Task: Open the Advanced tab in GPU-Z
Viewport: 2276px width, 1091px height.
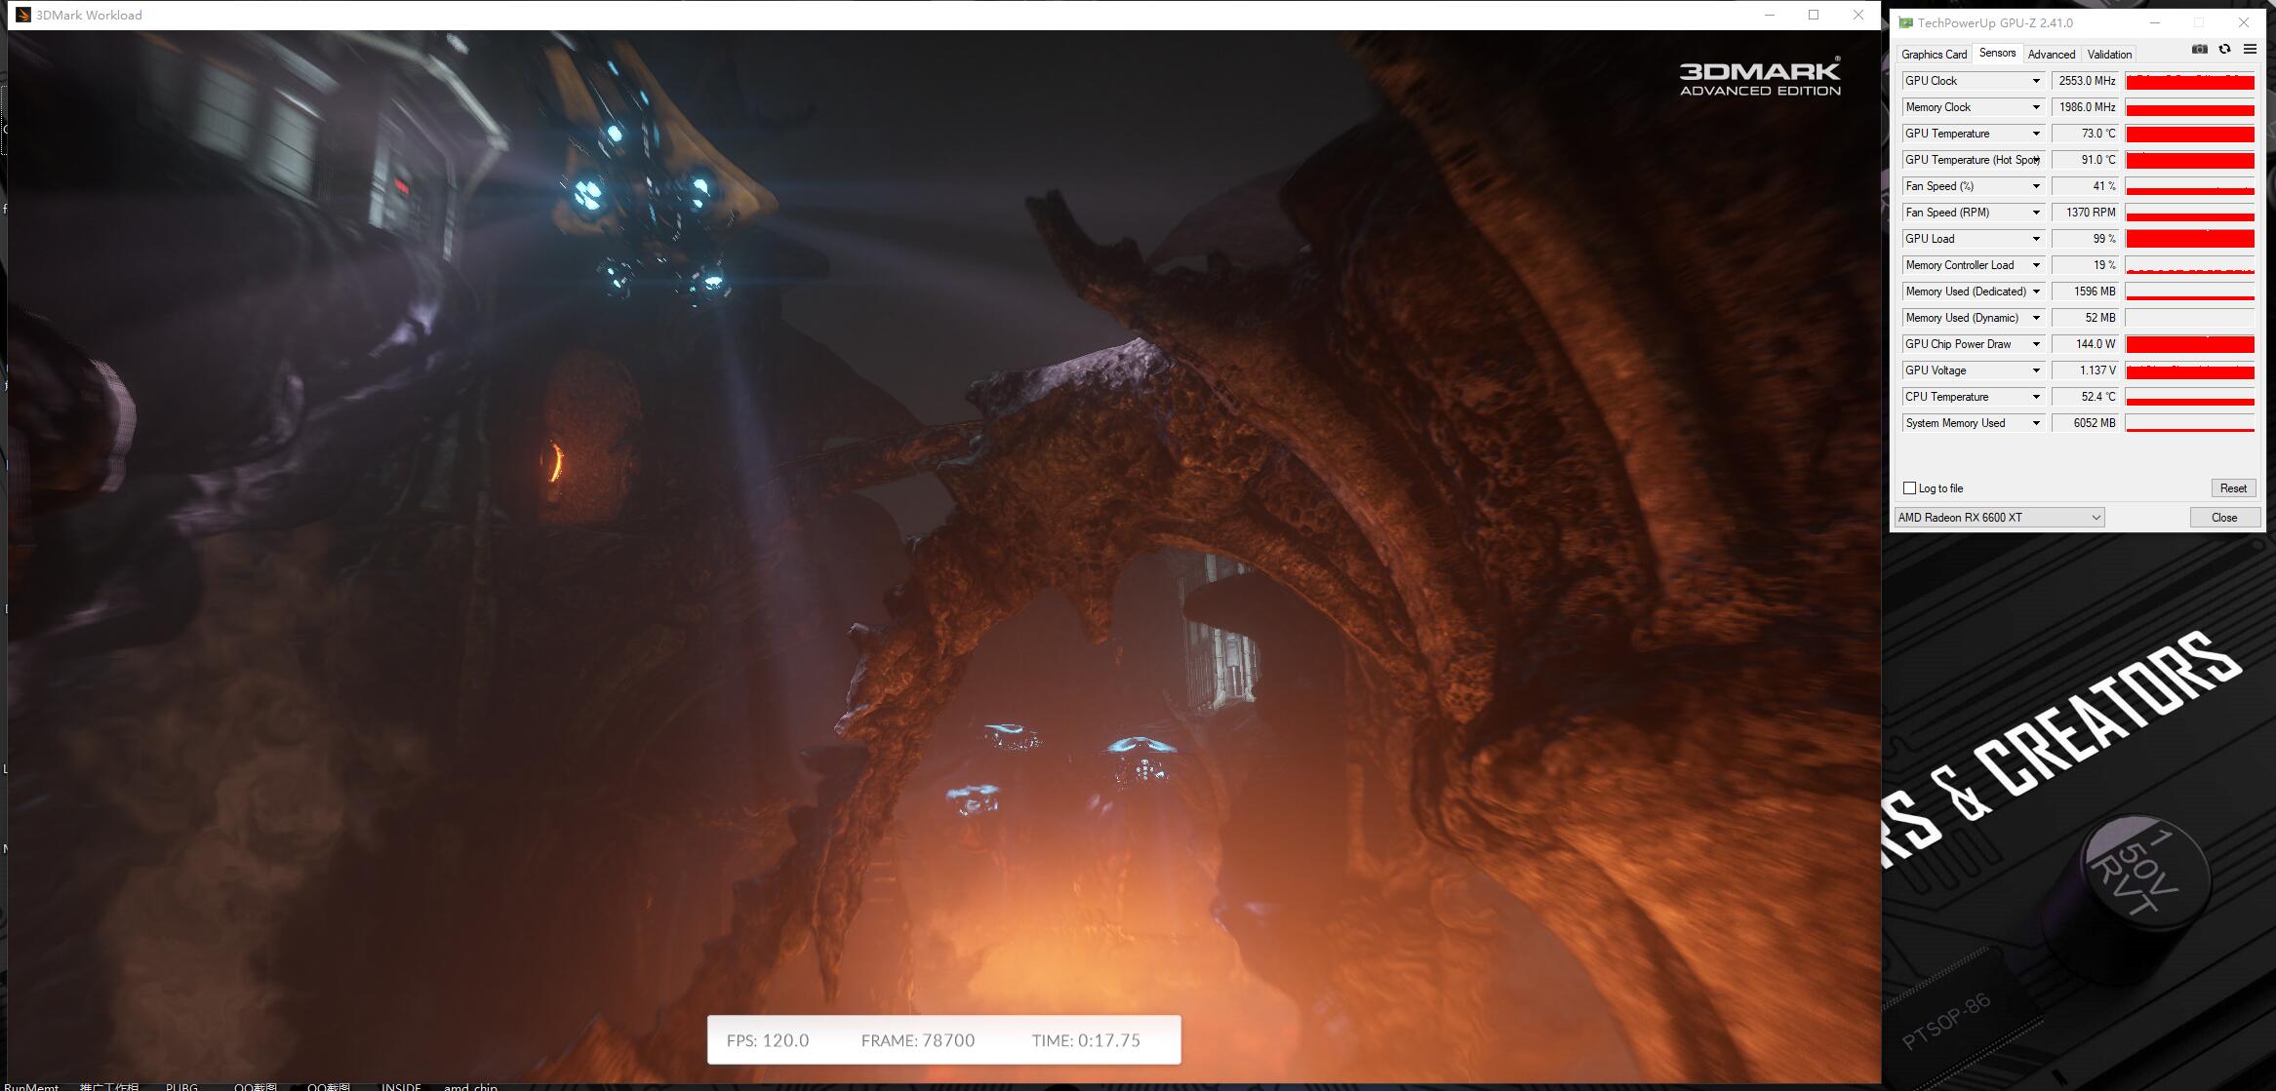Action: 2051,55
